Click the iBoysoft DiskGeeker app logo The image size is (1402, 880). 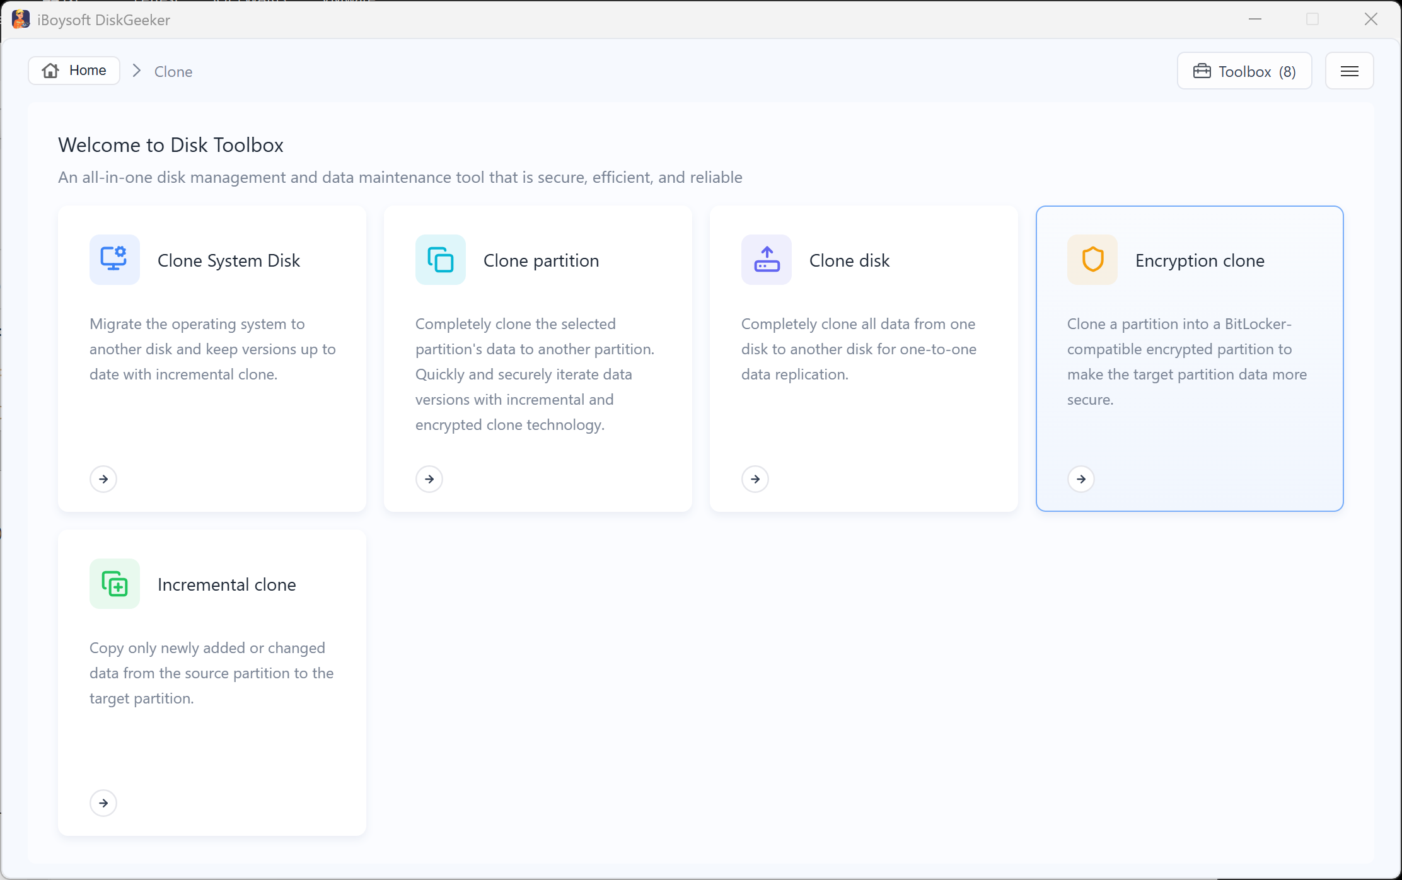pos(21,20)
